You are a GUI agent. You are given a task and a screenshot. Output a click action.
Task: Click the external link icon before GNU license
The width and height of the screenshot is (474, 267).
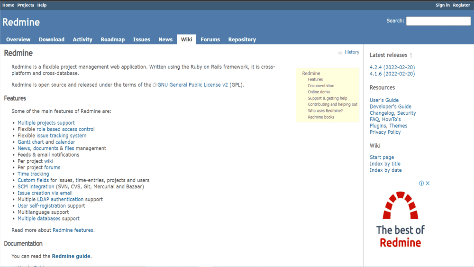coord(155,85)
